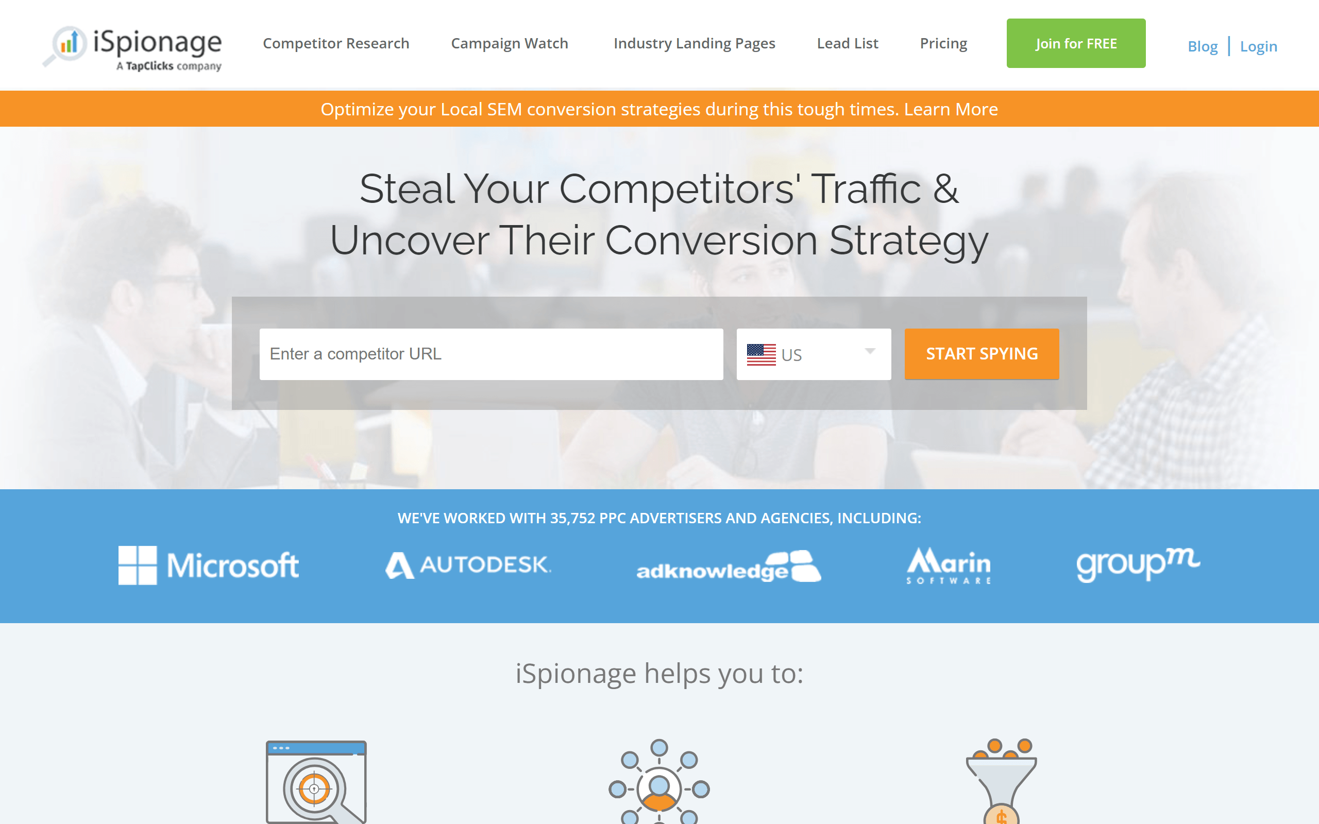Open the Competitor Research menu item
This screenshot has width=1319, height=824.
pyautogui.click(x=335, y=43)
